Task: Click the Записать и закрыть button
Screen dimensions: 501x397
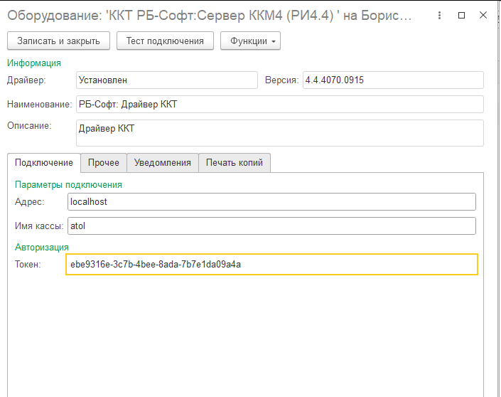Action: 58,41
